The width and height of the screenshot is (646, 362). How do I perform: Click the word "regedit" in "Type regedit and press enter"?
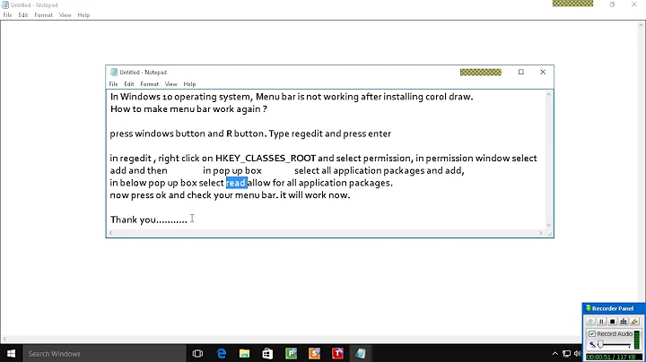coord(307,134)
